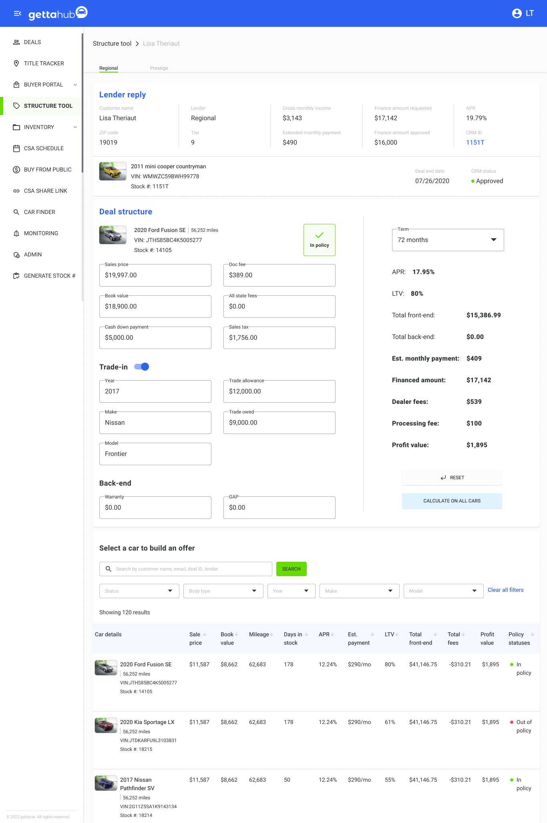Collapse the sidebar with the menu icon
Viewport: 547px width, 823px height.
(x=17, y=14)
